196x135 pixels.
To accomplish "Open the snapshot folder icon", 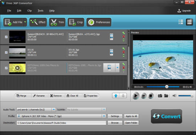I will [166, 96].
